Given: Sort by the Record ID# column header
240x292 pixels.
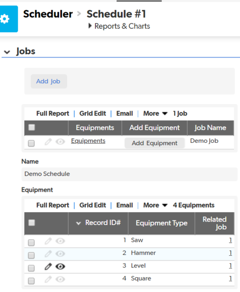Looking at the screenshot, I should pos(103,223).
